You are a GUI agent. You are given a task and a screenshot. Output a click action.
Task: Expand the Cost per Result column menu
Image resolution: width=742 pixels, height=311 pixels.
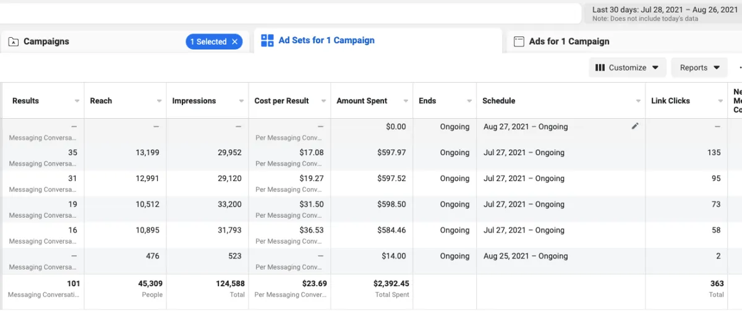pyautogui.click(x=323, y=101)
